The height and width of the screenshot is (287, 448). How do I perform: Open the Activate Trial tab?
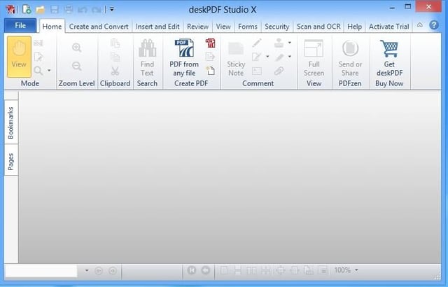(x=389, y=27)
